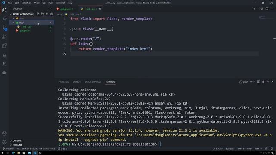Click the app breadcrumb in editor path
This screenshot has width=276, height=155.
coord(60,14)
